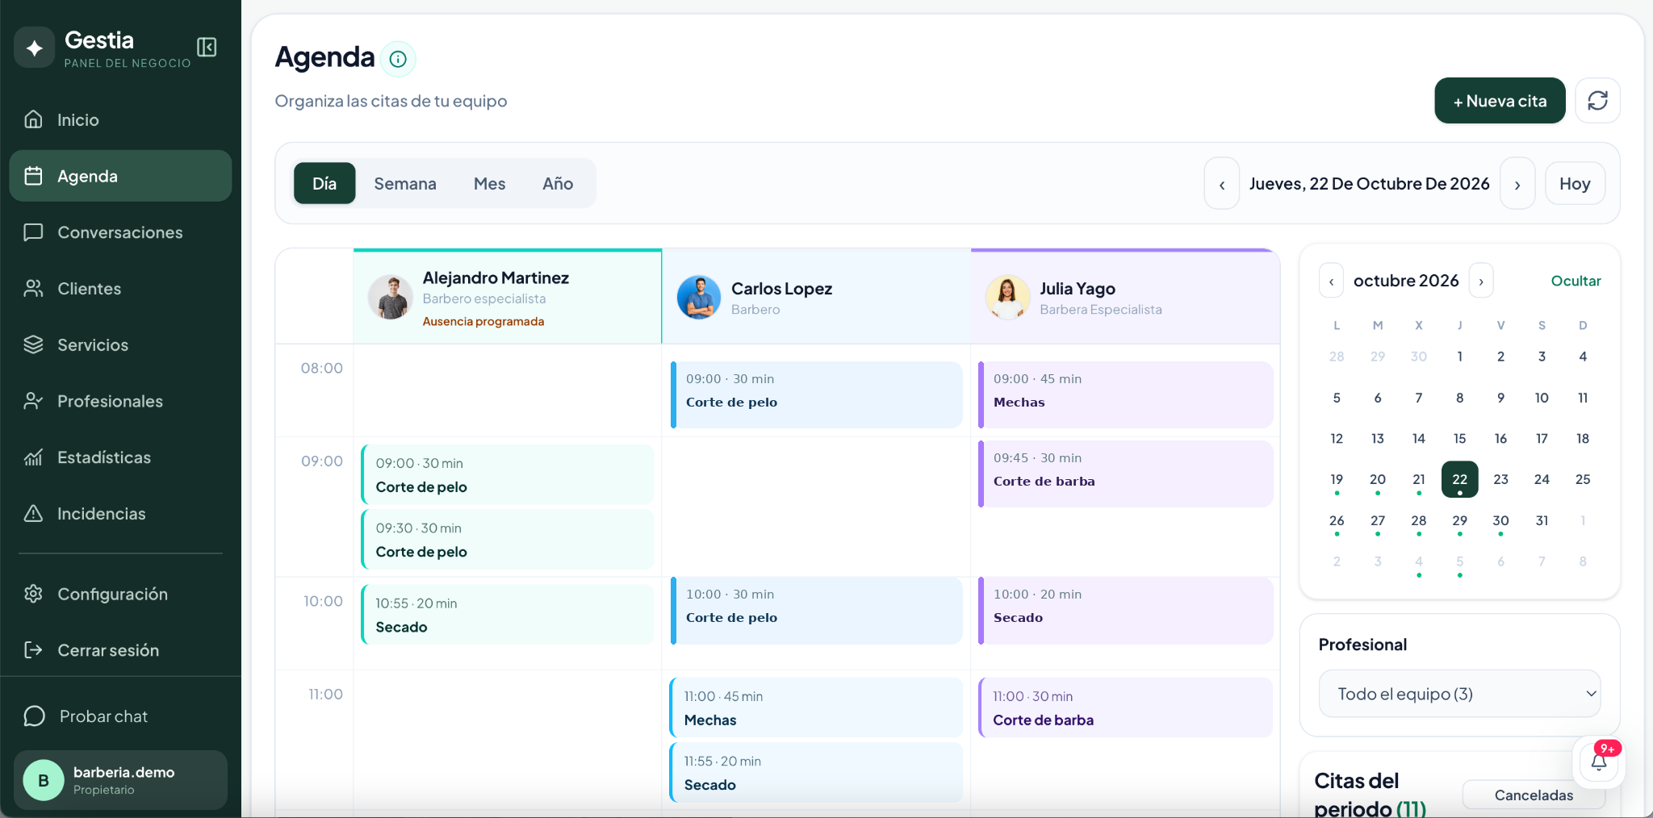Viewport: 1653px width, 818px height.
Task: Open Profesionales user-check icon
Action: pos(33,401)
